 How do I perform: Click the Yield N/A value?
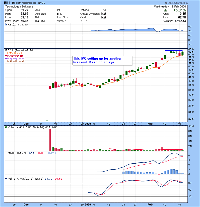104,17
